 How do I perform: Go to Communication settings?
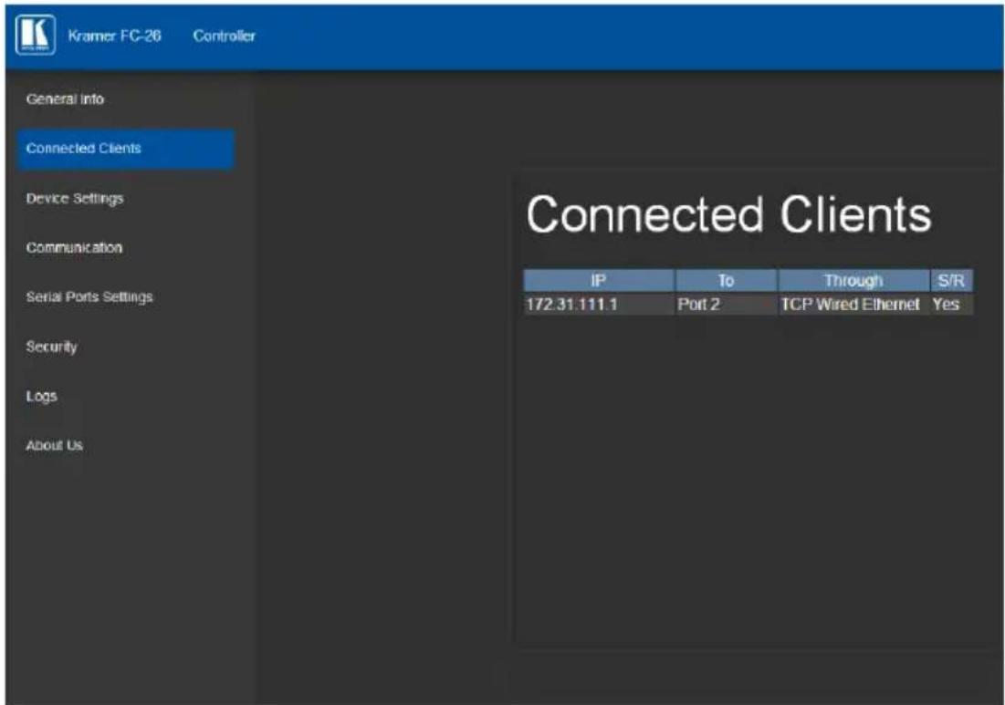tap(74, 248)
